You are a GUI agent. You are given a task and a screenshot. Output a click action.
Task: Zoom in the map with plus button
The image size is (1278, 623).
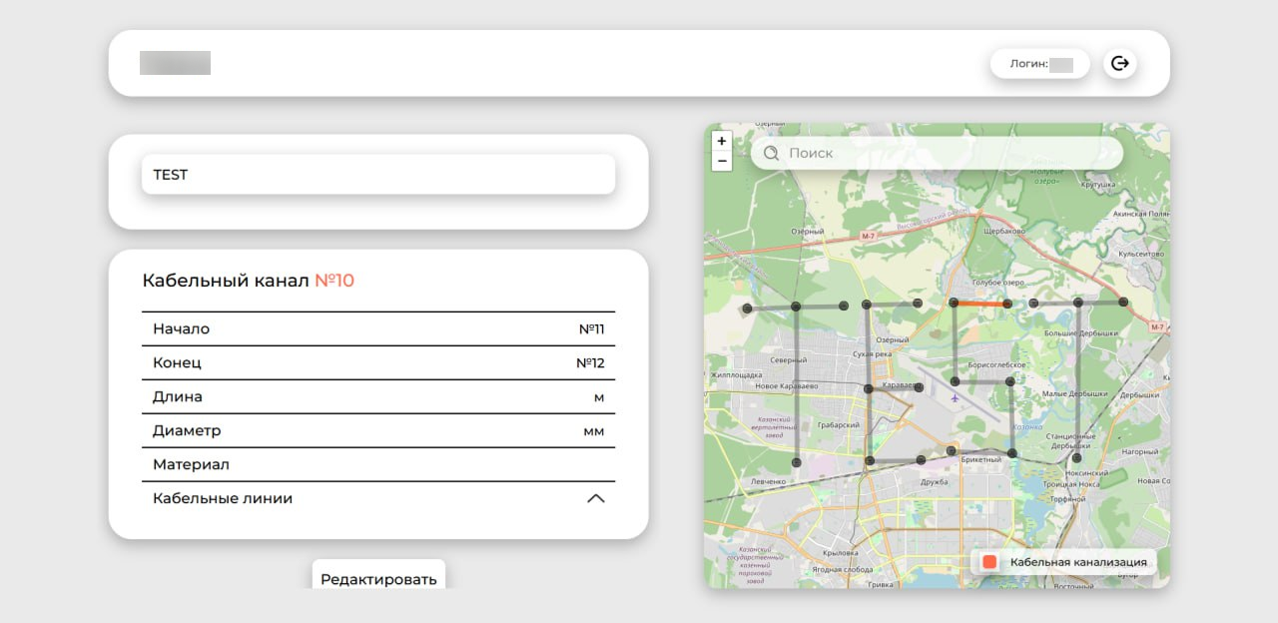point(722,141)
